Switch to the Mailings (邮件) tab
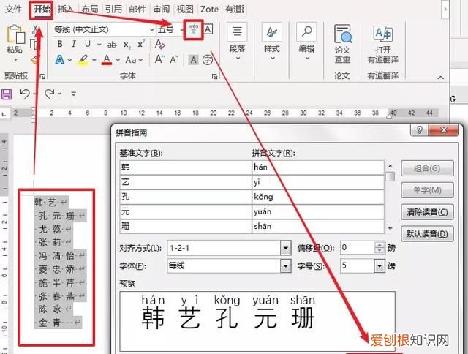The image size is (468, 354). click(137, 9)
